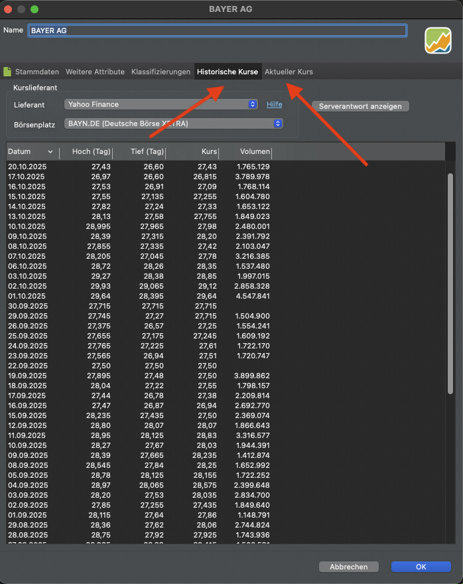Select the Aktueller Kurs tab
Viewport: 463px width, 584px height.
point(289,72)
